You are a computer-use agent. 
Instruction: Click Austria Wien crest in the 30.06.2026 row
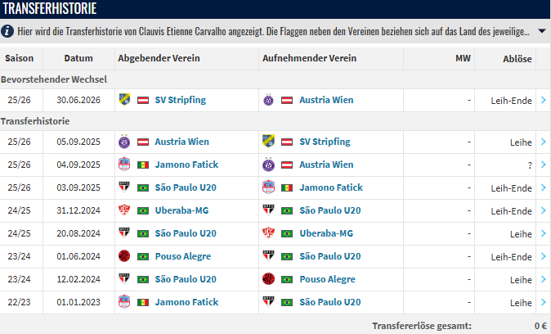coord(268,100)
